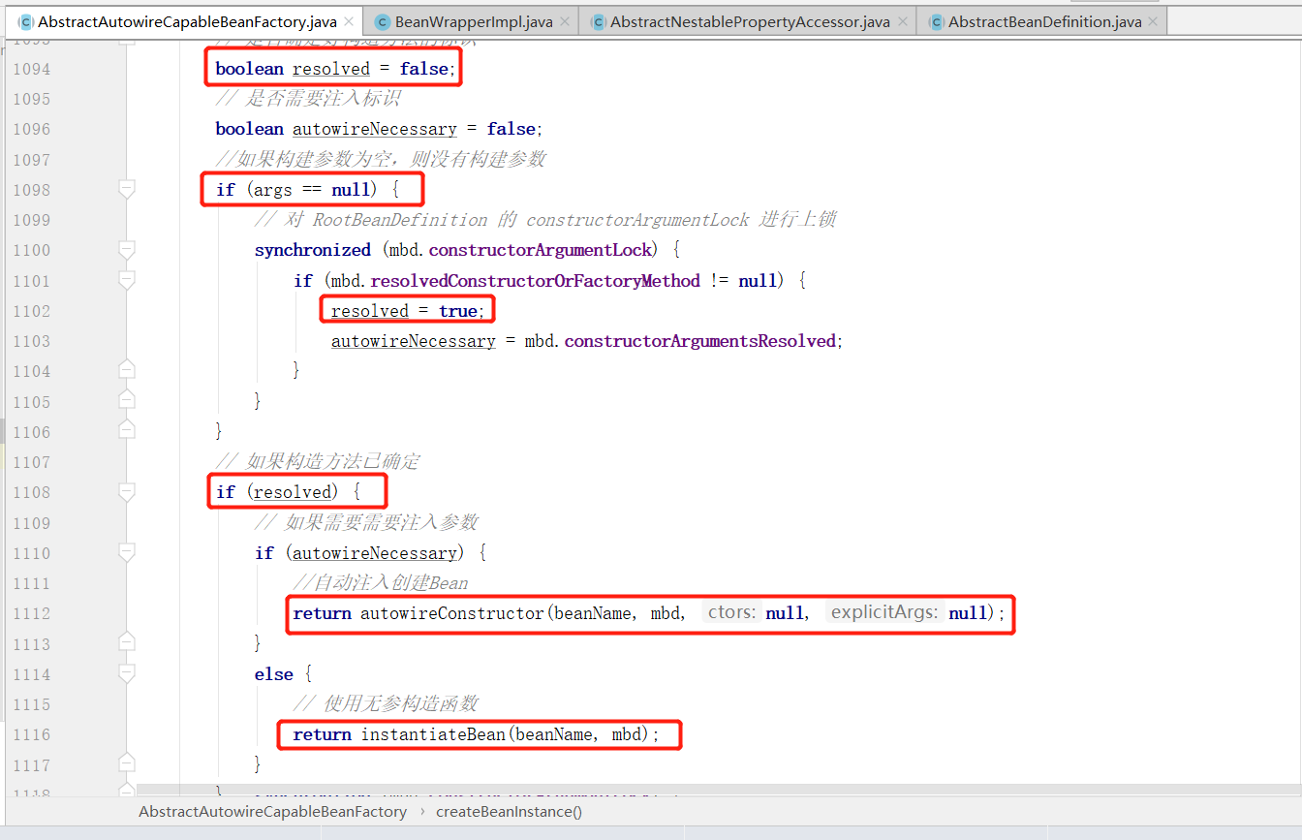Collapse the if (autowireNecessary) block at line 1110
The width and height of the screenshot is (1302, 840).
click(126, 553)
